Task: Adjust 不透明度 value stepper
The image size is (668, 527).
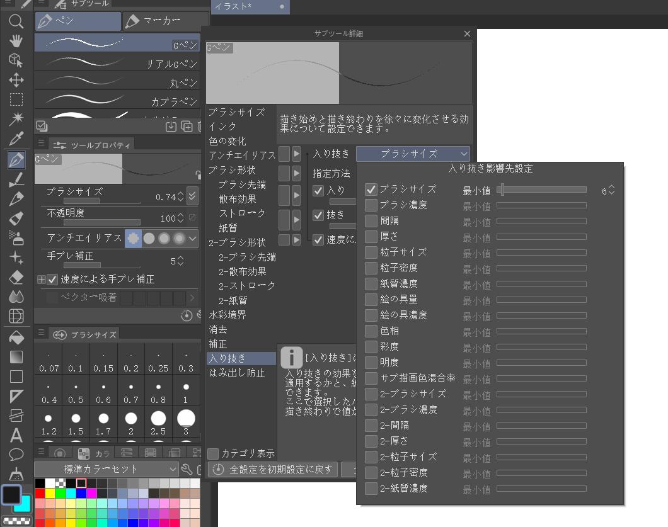Action: point(181,218)
